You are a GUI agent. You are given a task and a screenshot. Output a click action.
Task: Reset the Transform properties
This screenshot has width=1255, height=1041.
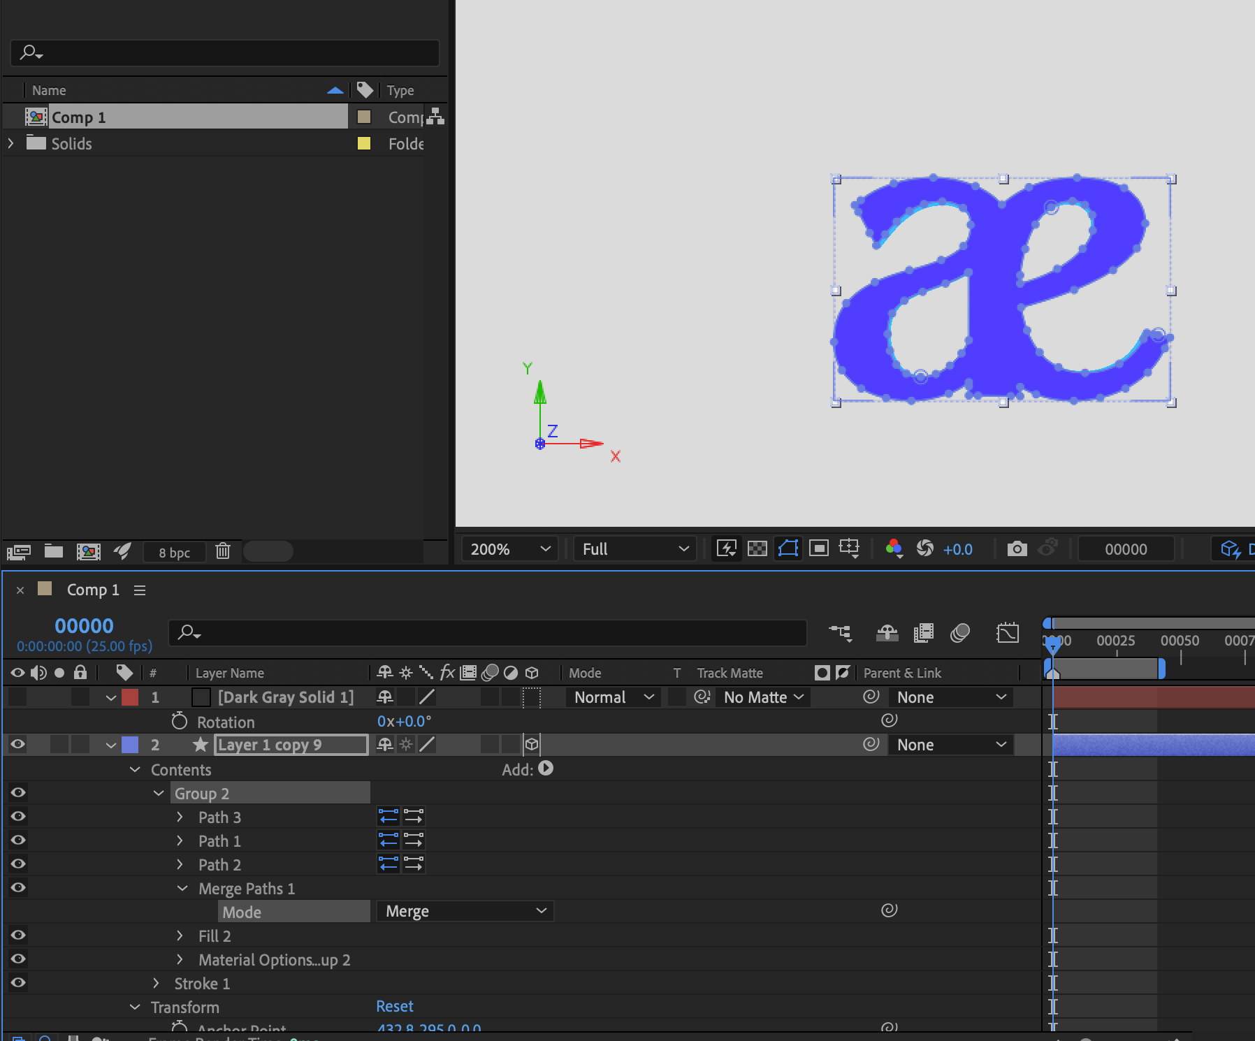point(395,1006)
